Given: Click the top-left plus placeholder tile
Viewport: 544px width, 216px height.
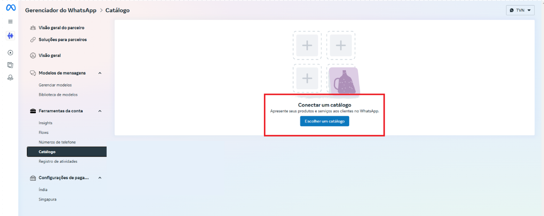Looking at the screenshot, I should 307,45.
